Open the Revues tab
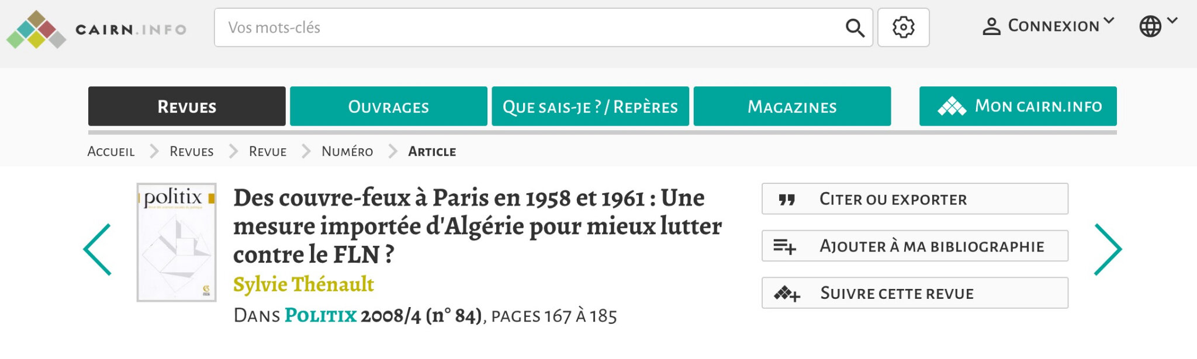 (186, 106)
